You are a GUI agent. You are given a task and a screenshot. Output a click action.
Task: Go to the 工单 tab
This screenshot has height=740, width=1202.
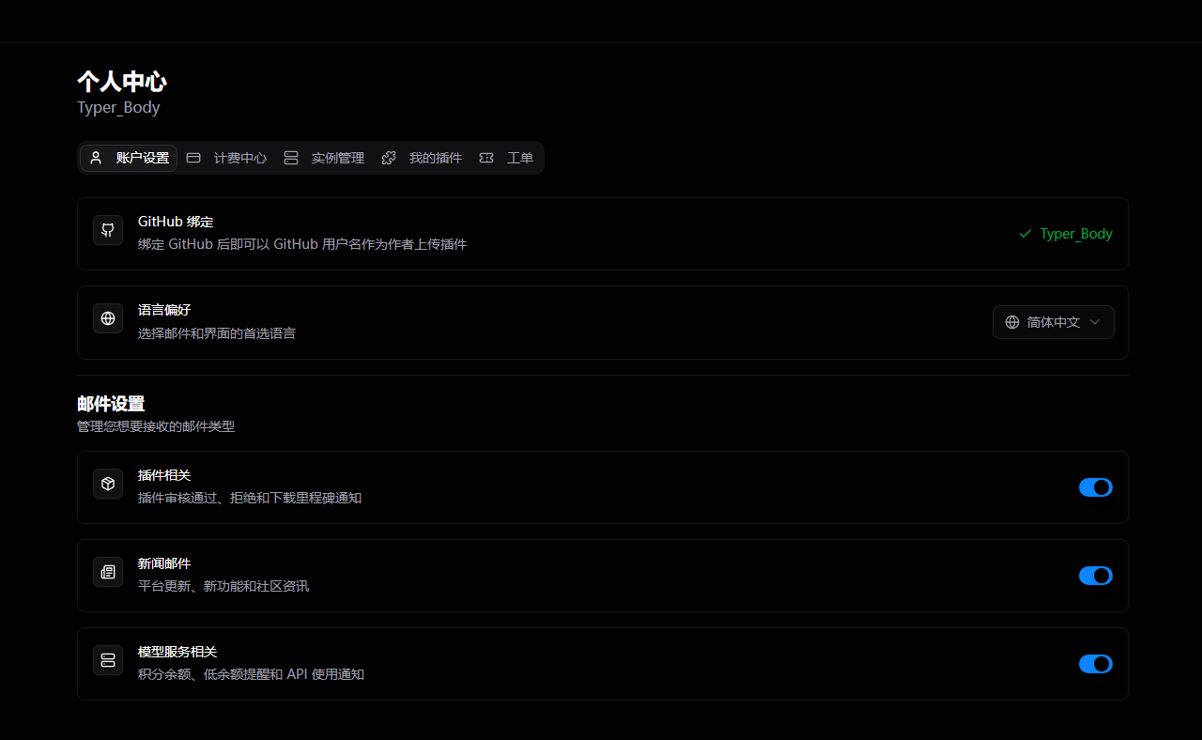click(x=506, y=158)
